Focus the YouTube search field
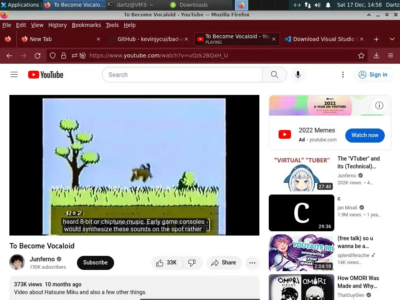Screen dimensions: 400x300 pos(182,75)
